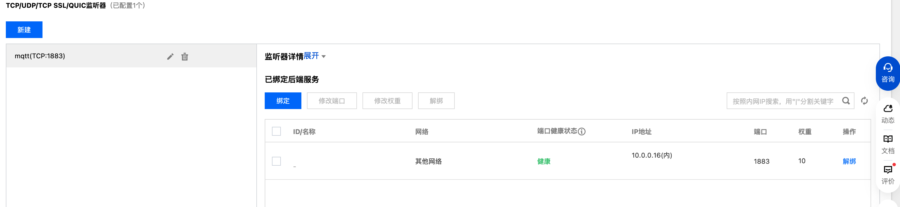Click the edit pencil icon for mqtt listener
This screenshot has width=900, height=207.
170,57
